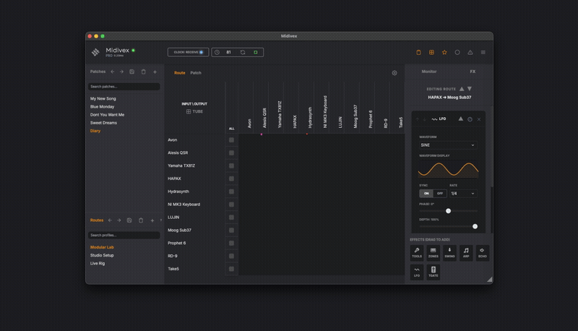Delete the patch with trash icon
The height and width of the screenshot is (331, 578).
click(143, 72)
